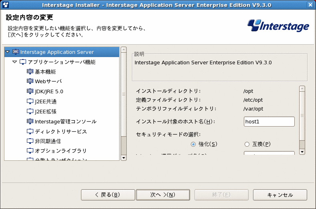Click the J2EE拡張 feature icon

point(30,111)
